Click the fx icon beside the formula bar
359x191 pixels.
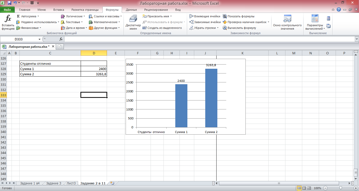point(61,39)
